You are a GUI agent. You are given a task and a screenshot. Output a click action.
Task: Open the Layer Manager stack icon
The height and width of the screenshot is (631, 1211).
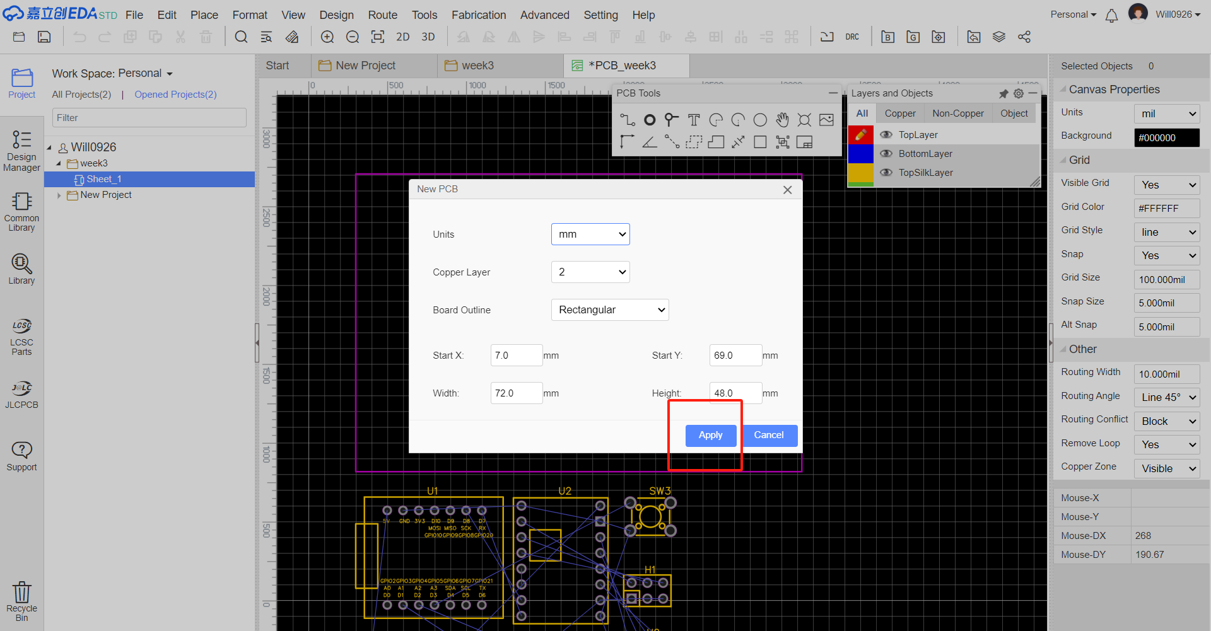999,37
